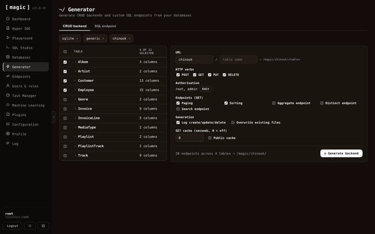Check the PlaylistTrack table checkbox
Screen dimensions: 375x234
click(65, 146)
